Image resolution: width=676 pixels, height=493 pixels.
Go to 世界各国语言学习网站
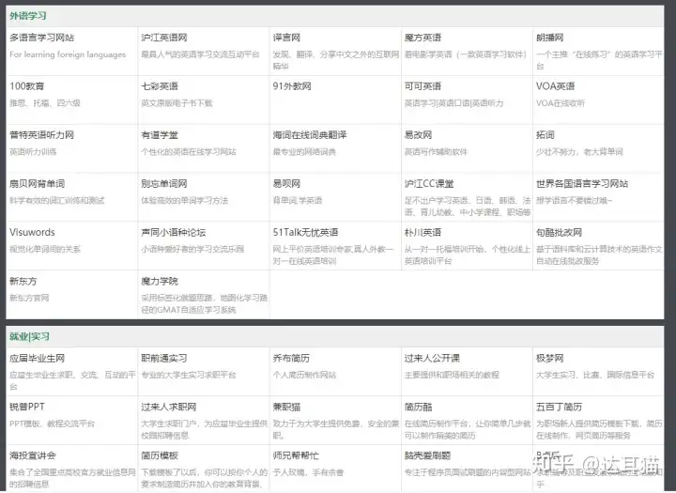coord(582,184)
